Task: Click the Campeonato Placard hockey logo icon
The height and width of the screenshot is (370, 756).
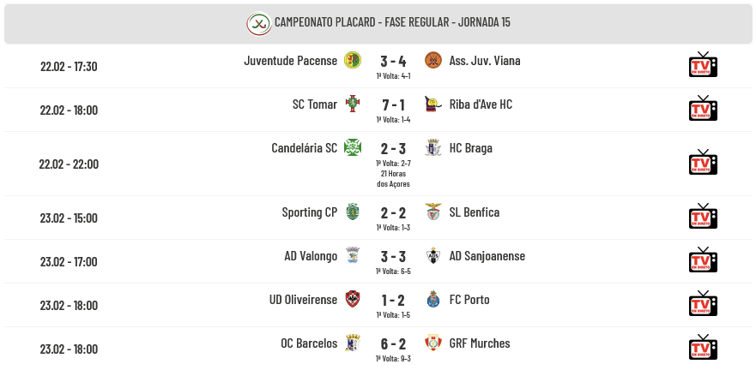Action: pos(259,24)
